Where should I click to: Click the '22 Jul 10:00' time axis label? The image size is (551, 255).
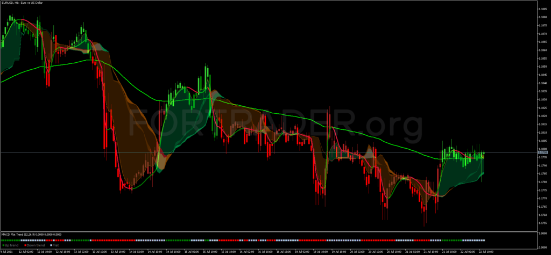[x=486, y=252]
